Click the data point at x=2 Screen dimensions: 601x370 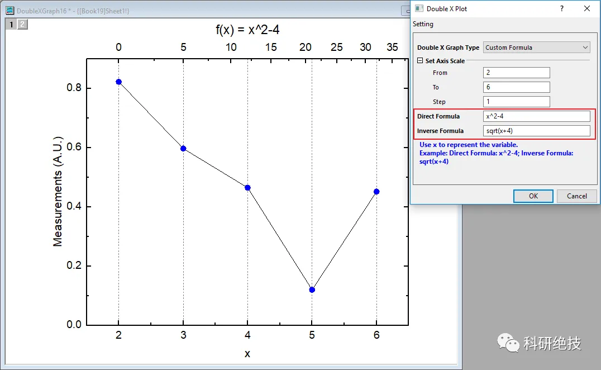point(118,82)
